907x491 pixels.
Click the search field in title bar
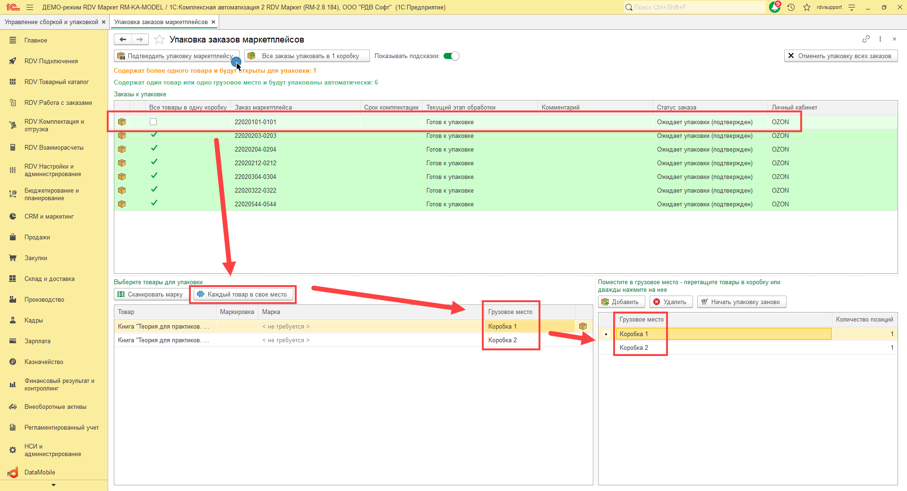[694, 7]
